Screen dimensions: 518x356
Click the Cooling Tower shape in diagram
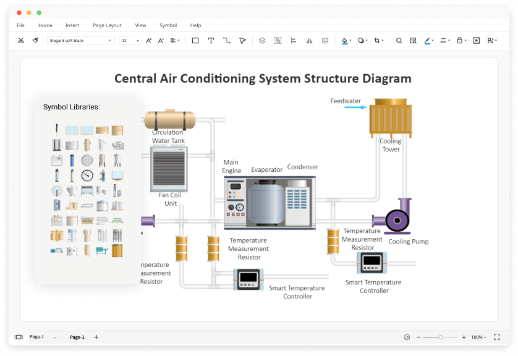[391, 117]
